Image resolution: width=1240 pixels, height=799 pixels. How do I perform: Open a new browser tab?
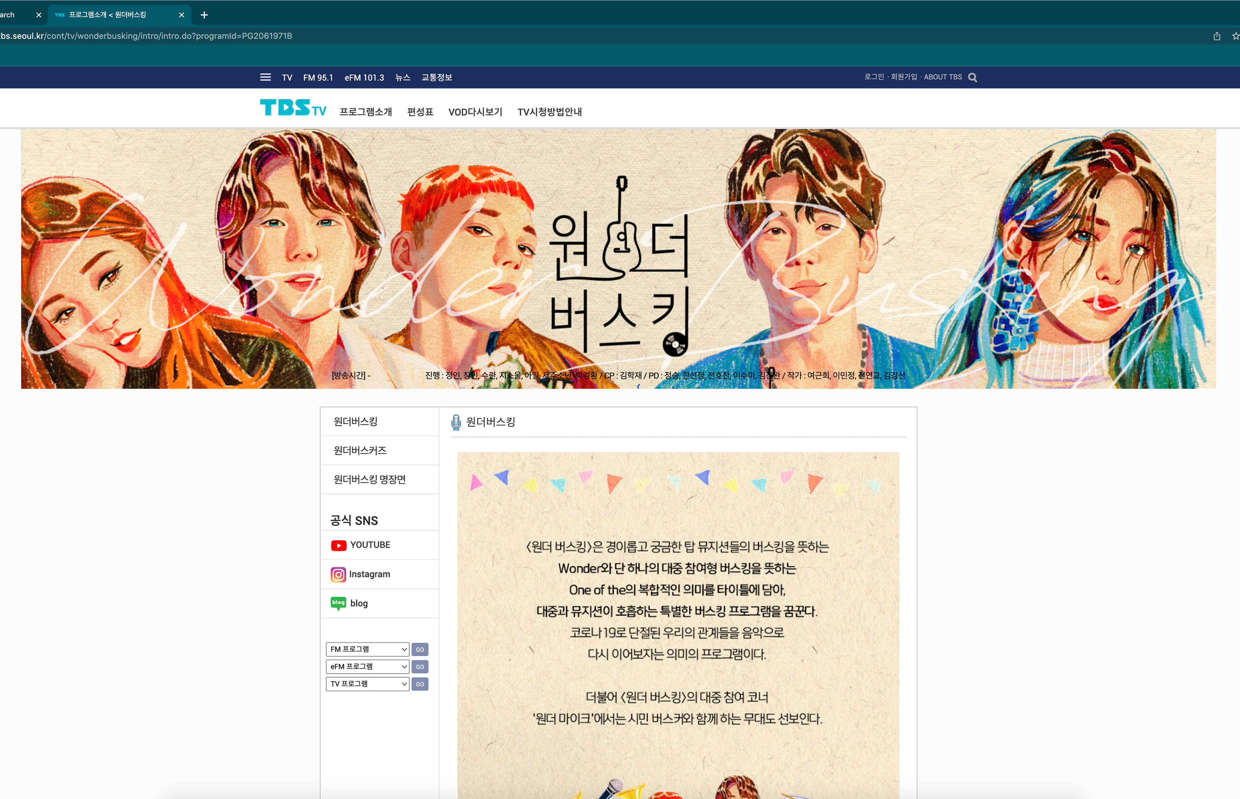click(204, 15)
